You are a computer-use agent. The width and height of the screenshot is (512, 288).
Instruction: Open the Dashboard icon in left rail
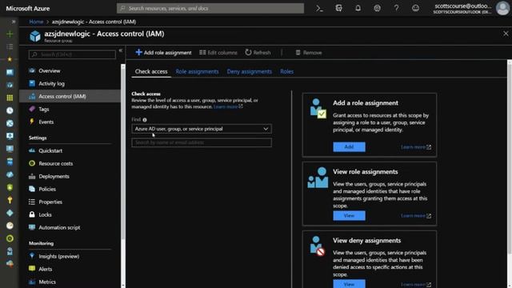tap(10, 72)
